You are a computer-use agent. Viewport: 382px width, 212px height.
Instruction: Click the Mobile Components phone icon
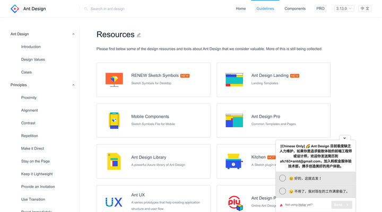114,120
